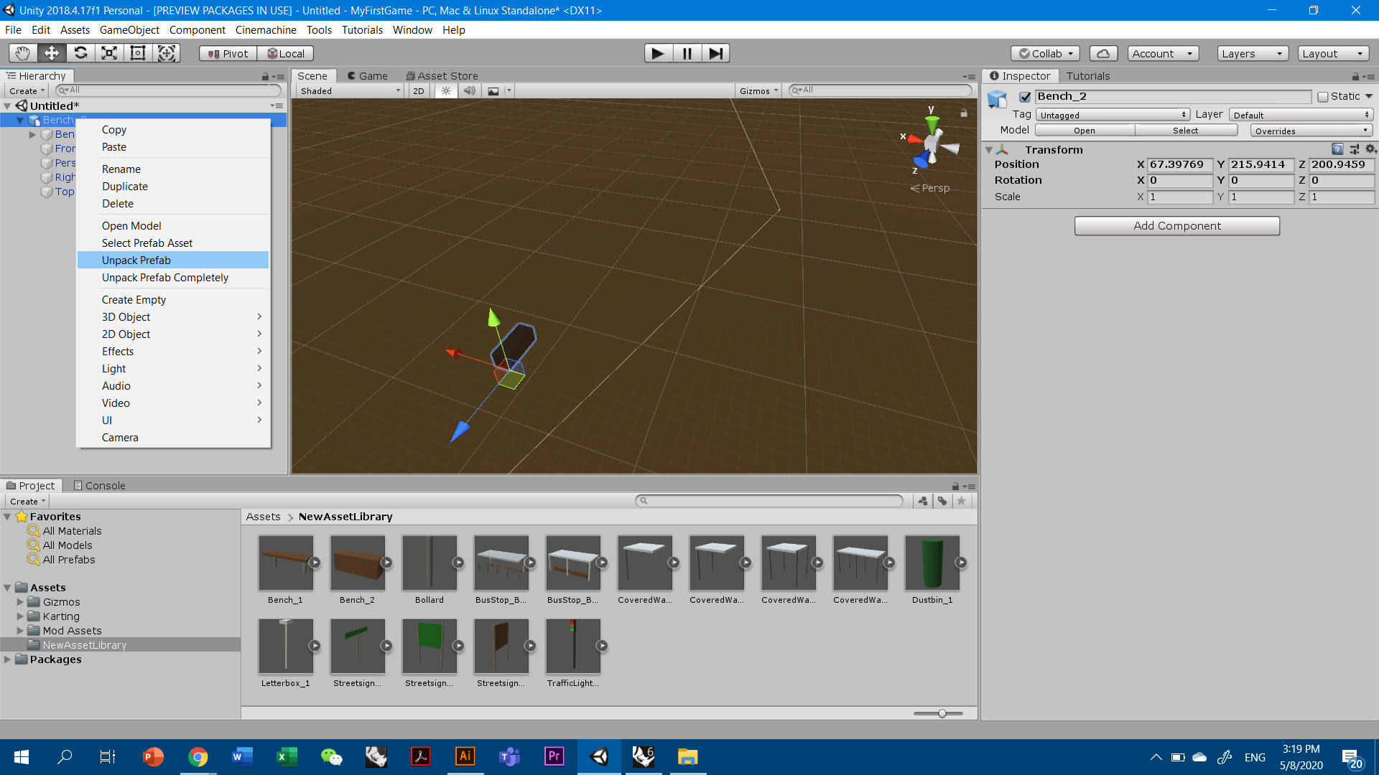Viewport: 1379px width, 775px height.
Task: Expand the Packages folder
Action: tap(7, 659)
